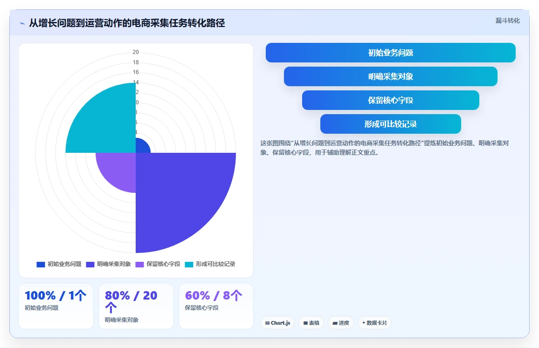Image resolution: width=539 pixels, height=348 pixels.
Task: Toggle 保留核心字段 legend swatch
Action: click(x=139, y=264)
